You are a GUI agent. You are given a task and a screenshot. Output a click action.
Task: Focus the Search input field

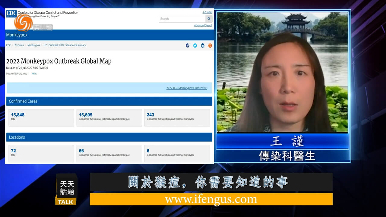(182, 19)
